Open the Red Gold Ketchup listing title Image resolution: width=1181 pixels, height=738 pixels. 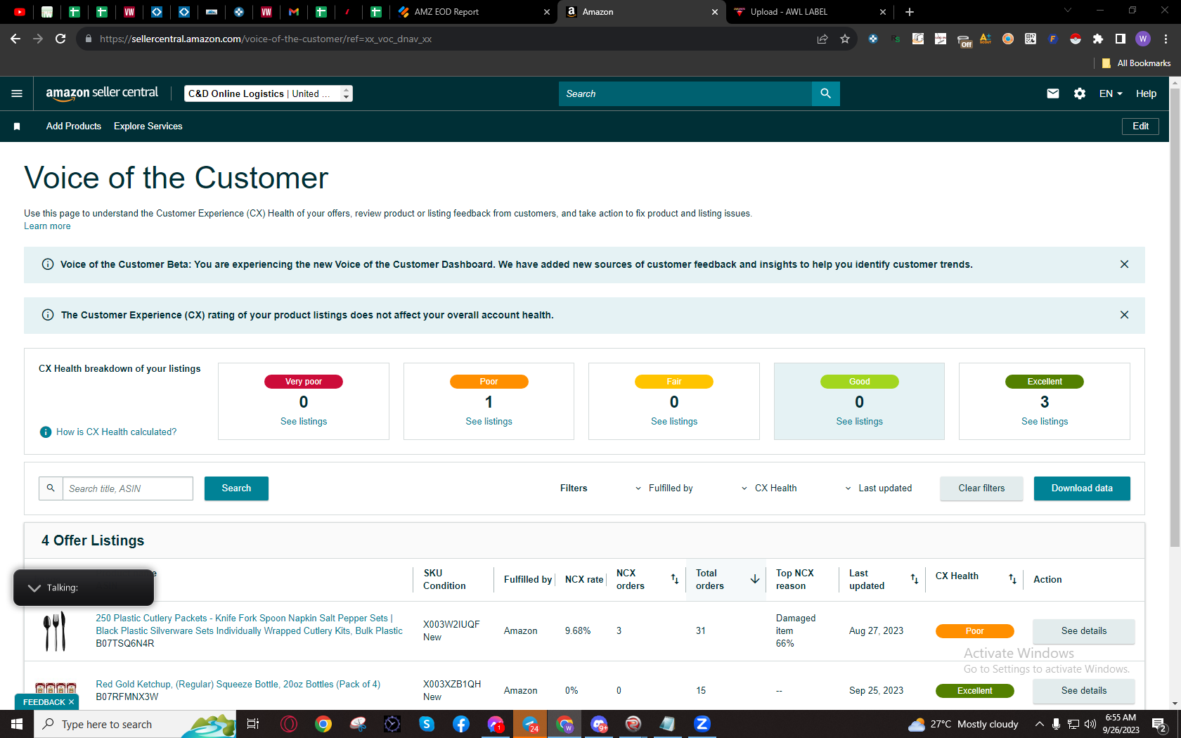[x=238, y=685]
